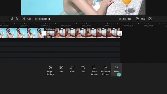The height and width of the screenshot is (94, 167).
Task: Open the Effect tool
Action: pos(116,69)
